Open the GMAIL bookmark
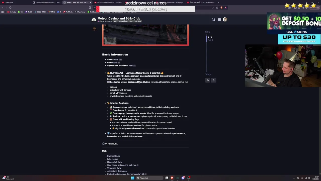Image resolution: width=321 pixels, height=181 pixels. click(x=51, y=12)
